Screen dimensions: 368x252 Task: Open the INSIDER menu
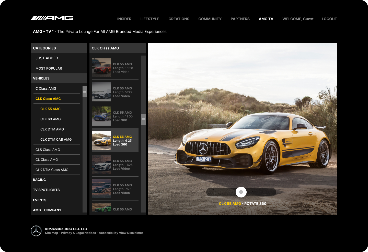tap(124, 19)
